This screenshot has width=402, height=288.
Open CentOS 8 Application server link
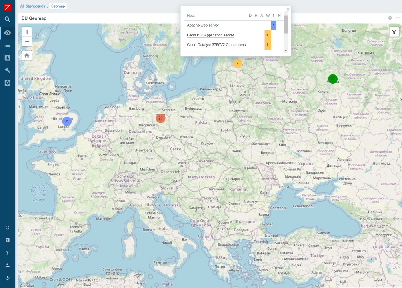[x=210, y=35]
